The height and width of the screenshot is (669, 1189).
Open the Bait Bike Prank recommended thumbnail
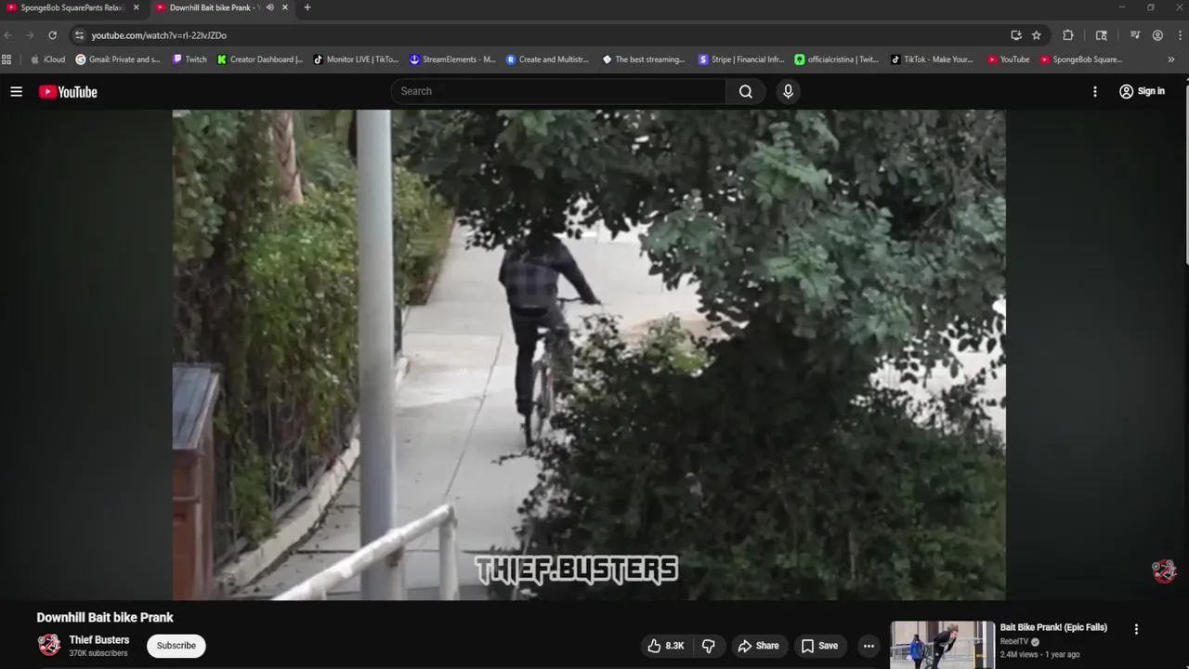(x=942, y=645)
